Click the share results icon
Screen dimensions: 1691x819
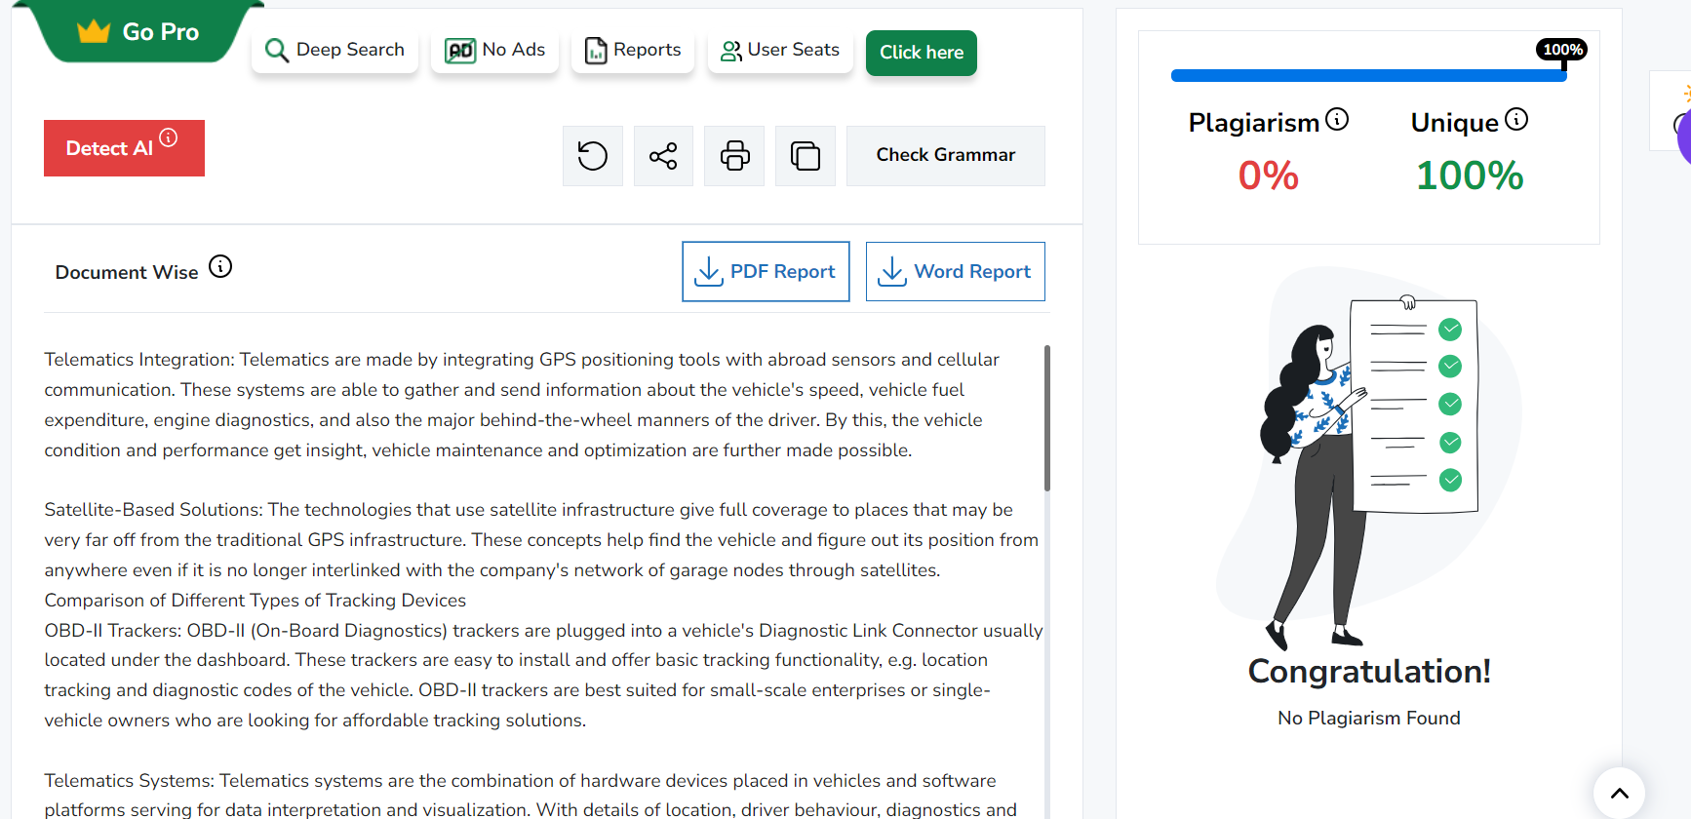coord(663,156)
